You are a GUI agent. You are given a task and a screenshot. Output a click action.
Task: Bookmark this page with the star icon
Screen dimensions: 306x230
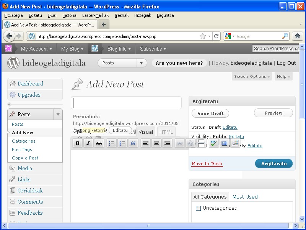tap(203, 36)
